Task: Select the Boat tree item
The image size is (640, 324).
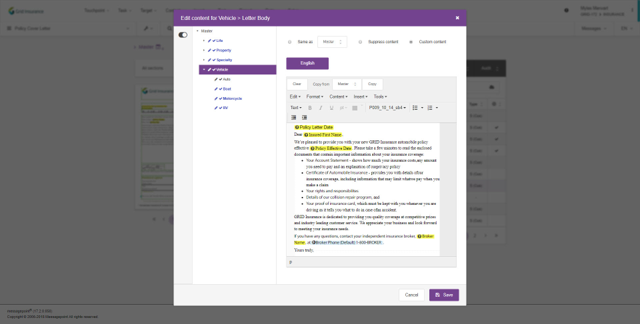Action: tap(227, 89)
